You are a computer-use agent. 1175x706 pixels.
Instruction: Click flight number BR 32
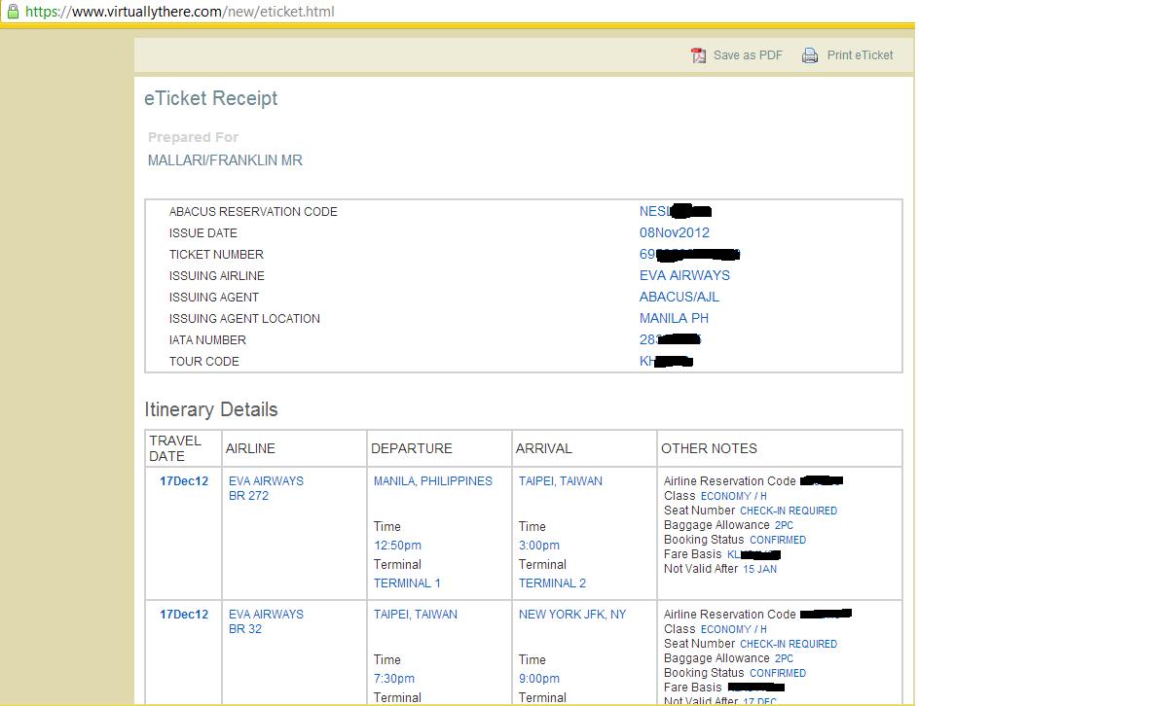click(245, 629)
